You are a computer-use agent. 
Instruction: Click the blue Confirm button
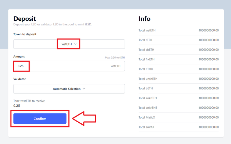click(40, 119)
